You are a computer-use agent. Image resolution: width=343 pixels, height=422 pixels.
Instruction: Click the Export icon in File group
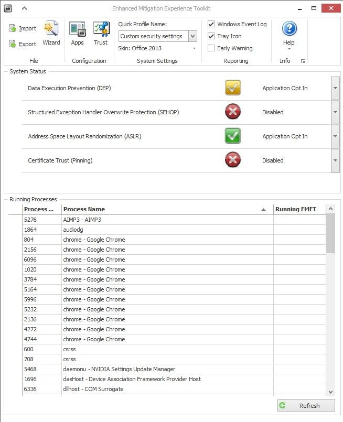coord(13,44)
